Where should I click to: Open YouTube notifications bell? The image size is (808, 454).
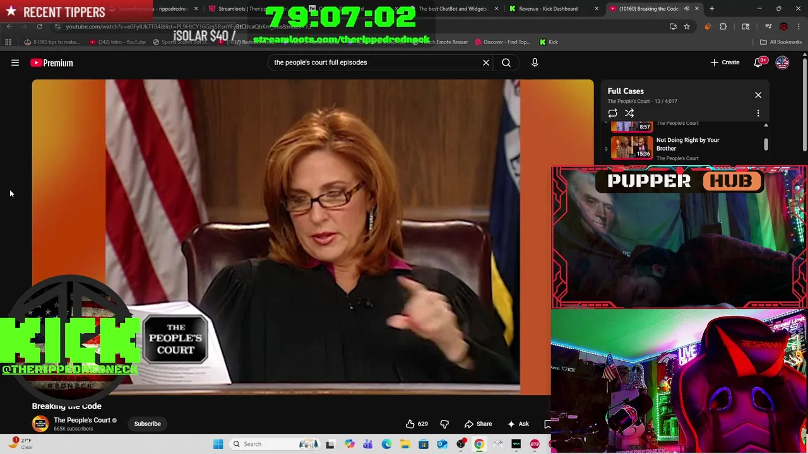tap(759, 62)
